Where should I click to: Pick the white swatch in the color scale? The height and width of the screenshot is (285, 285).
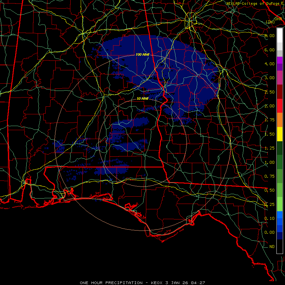pos(280,35)
